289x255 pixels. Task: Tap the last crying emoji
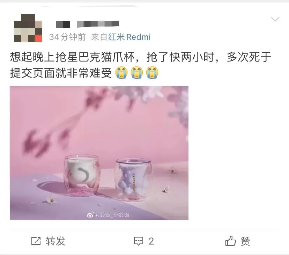pos(152,73)
